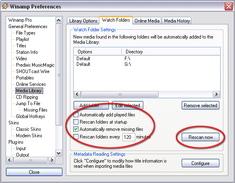This screenshot has height=183, width=235.
Task: Check Rescan folders at startup
Action: coord(76,122)
